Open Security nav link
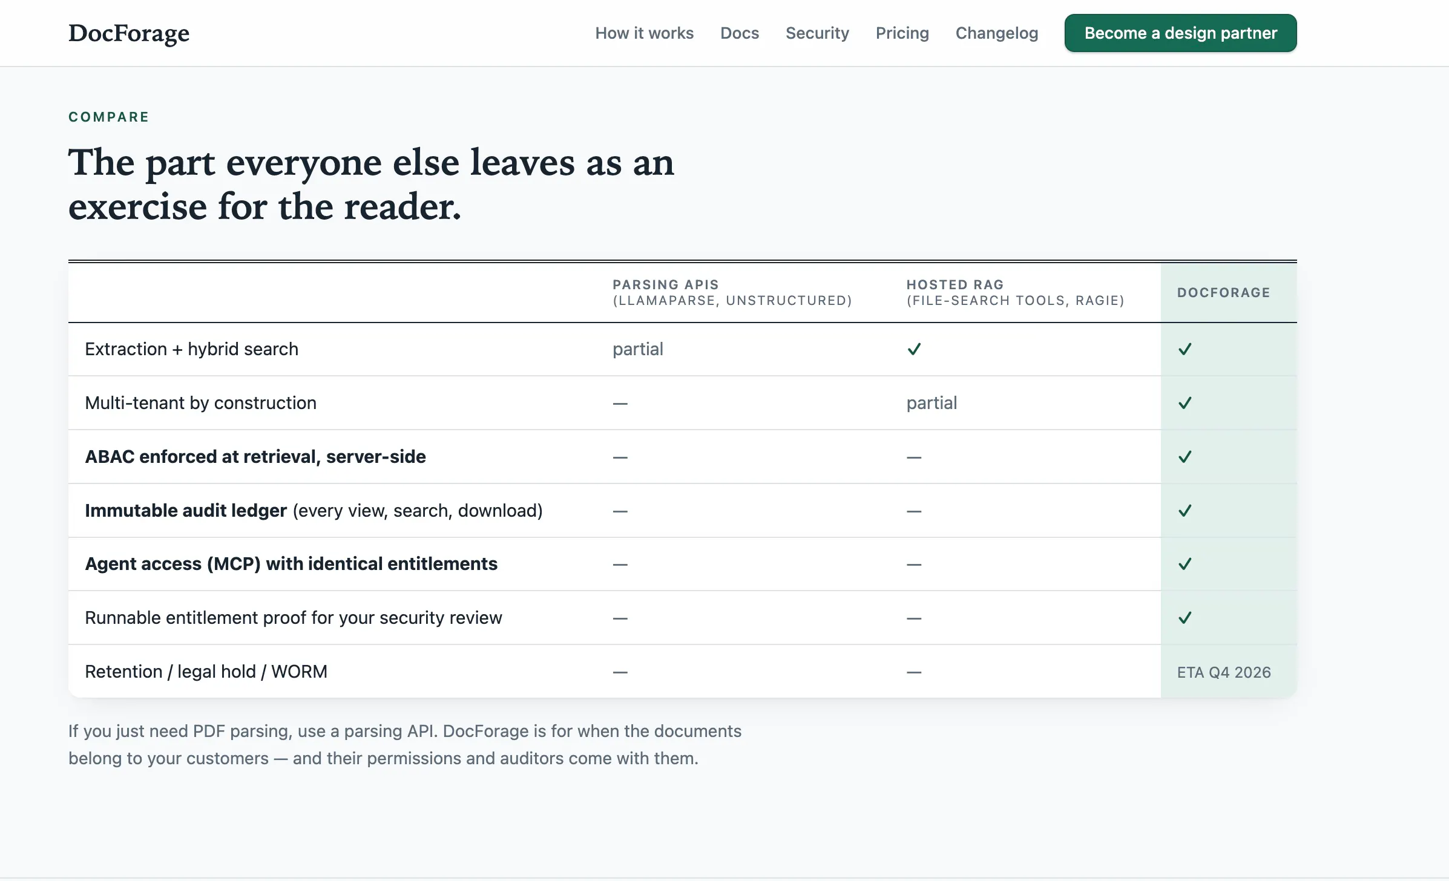Viewport: 1449px width, 881px height. 817,33
